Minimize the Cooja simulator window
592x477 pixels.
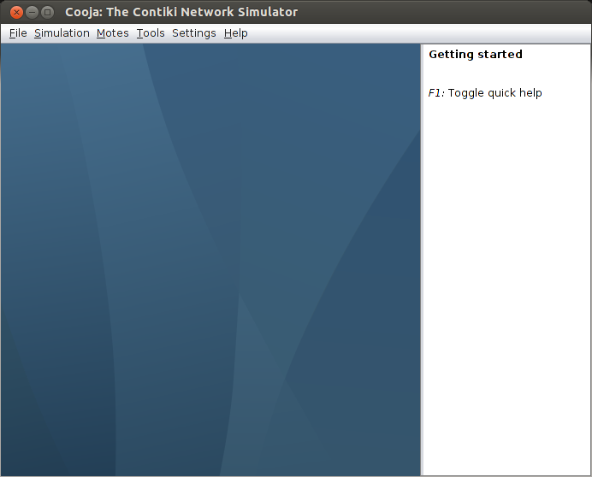coord(33,13)
